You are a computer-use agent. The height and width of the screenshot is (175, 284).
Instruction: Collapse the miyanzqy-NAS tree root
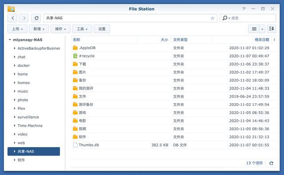click(x=10, y=39)
